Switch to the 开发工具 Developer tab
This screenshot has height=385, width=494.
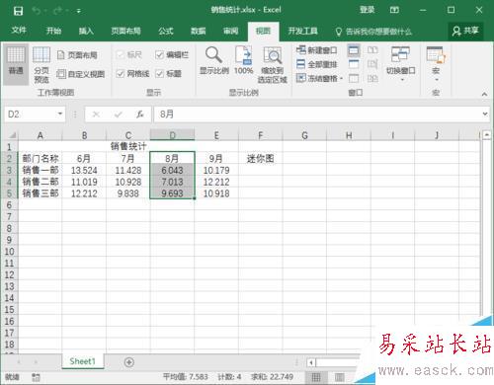pos(302,31)
